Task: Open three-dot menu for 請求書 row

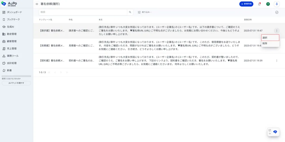Action: [277, 31]
